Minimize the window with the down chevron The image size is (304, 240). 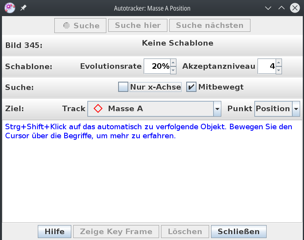(x=268, y=8)
